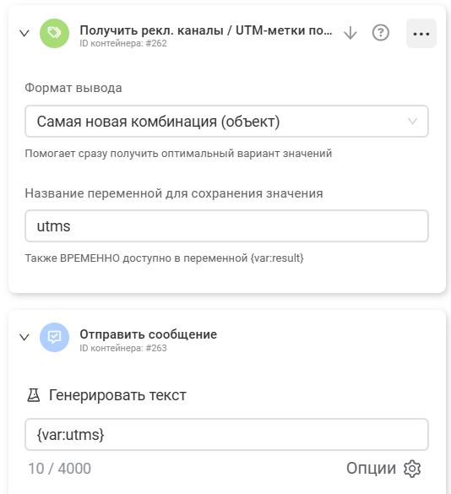
Task: Focus the utms variable name field
Action: [x=226, y=226]
